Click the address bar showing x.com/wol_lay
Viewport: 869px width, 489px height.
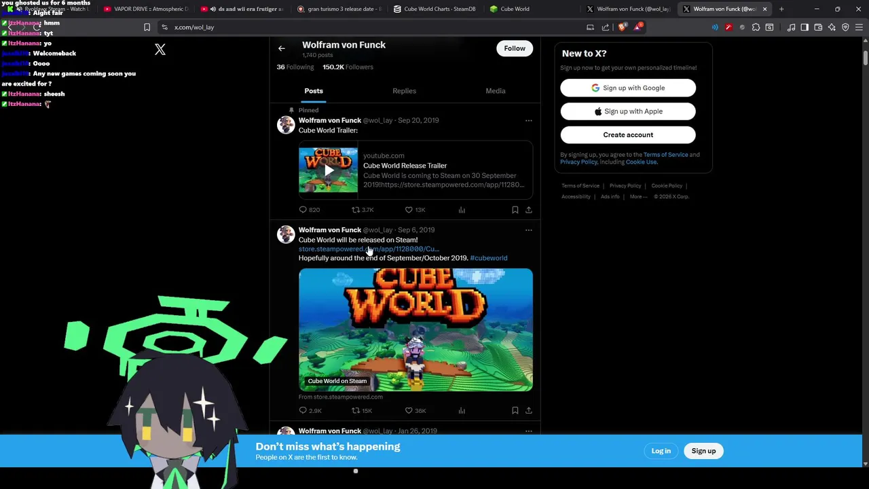(x=372, y=27)
